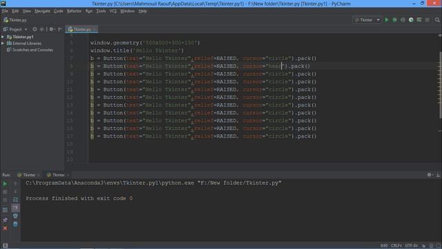This screenshot has width=442, height=249.
Task: Select Scratches and Consoles tree item
Action: [x=30, y=50]
